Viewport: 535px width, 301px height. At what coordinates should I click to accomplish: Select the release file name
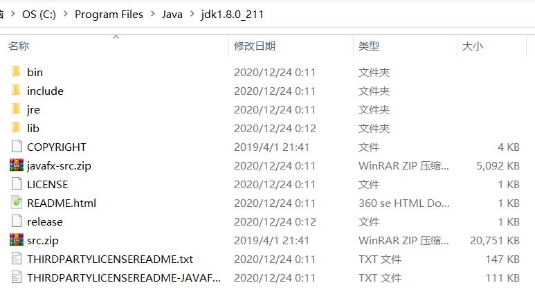(45, 222)
